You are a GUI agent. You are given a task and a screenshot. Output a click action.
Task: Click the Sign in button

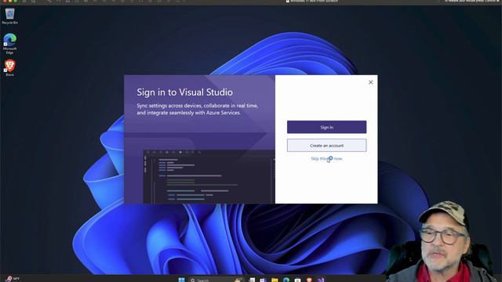click(x=326, y=127)
